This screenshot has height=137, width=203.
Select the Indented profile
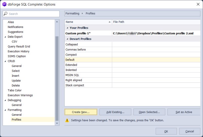coord(132,70)
